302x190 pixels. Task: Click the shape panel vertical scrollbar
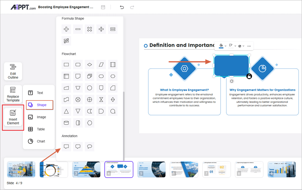[x=124, y=125]
